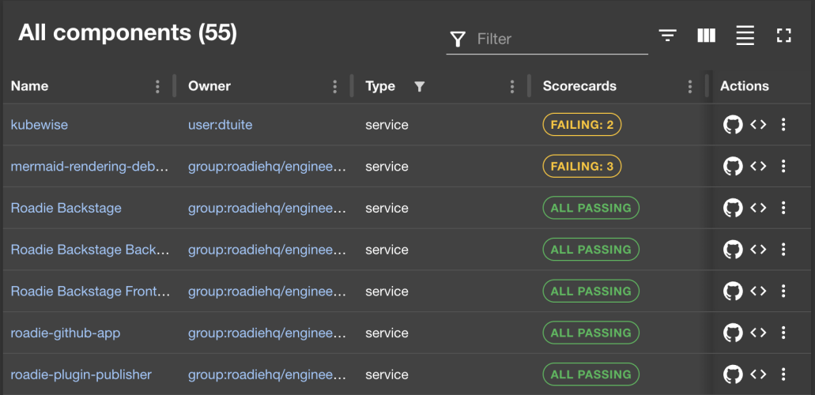Click code brackets icon for Roadie Backstage Back row
Screen dimensions: 815x395
click(758, 249)
